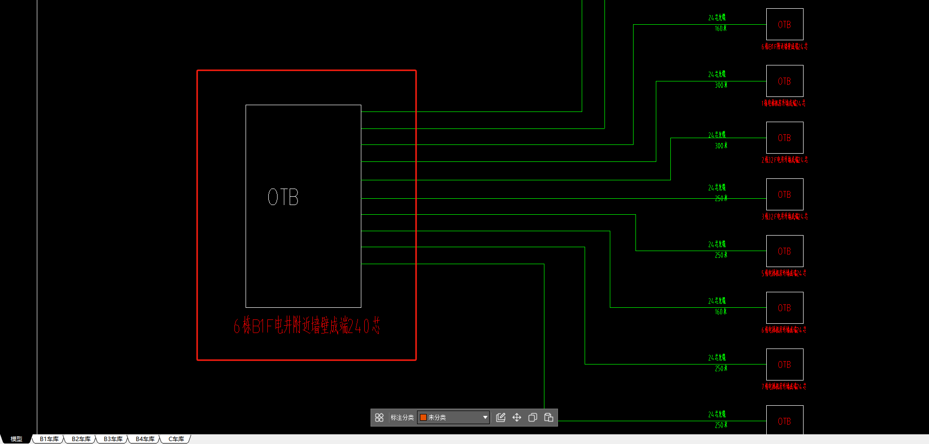Click the copy annotation icon
The width and height of the screenshot is (929, 444).
pyautogui.click(x=533, y=417)
